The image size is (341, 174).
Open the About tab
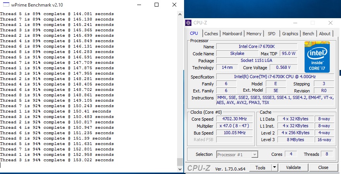pos(325,34)
